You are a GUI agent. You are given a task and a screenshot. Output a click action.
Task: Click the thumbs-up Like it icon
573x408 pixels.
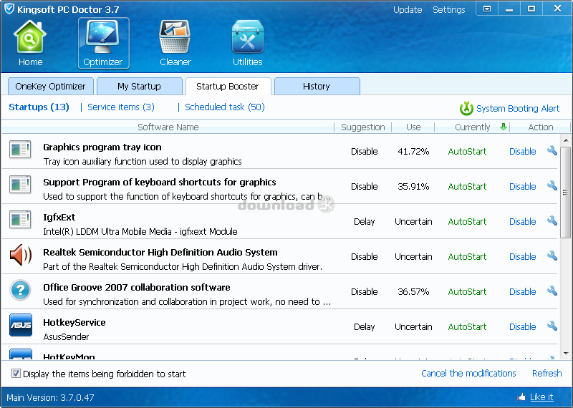pos(521,397)
